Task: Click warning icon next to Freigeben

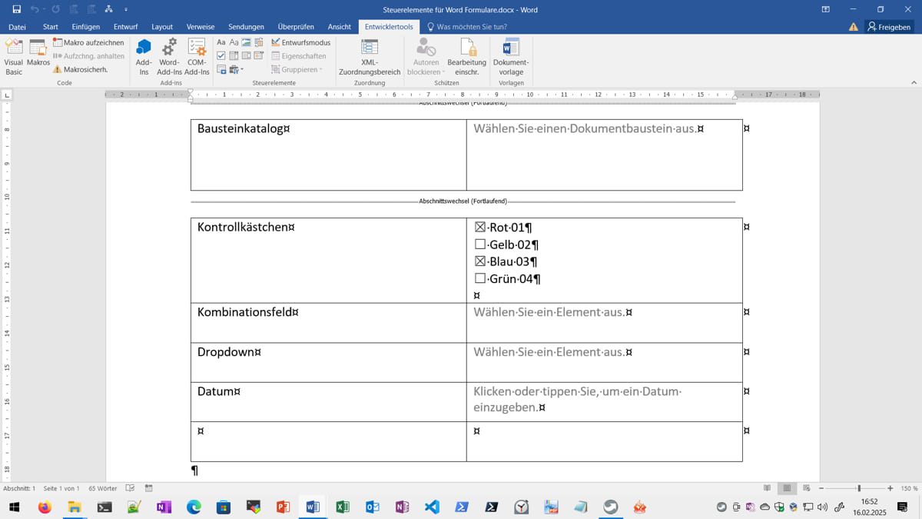Action: pos(854,27)
